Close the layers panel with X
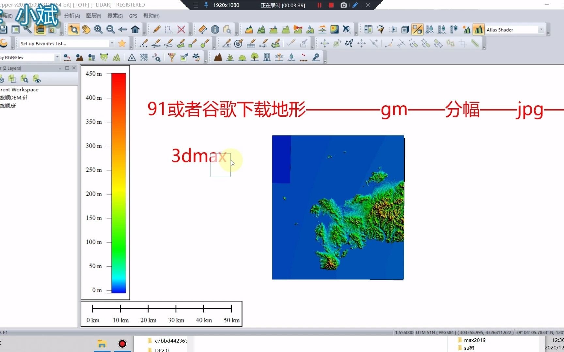 coord(74,68)
